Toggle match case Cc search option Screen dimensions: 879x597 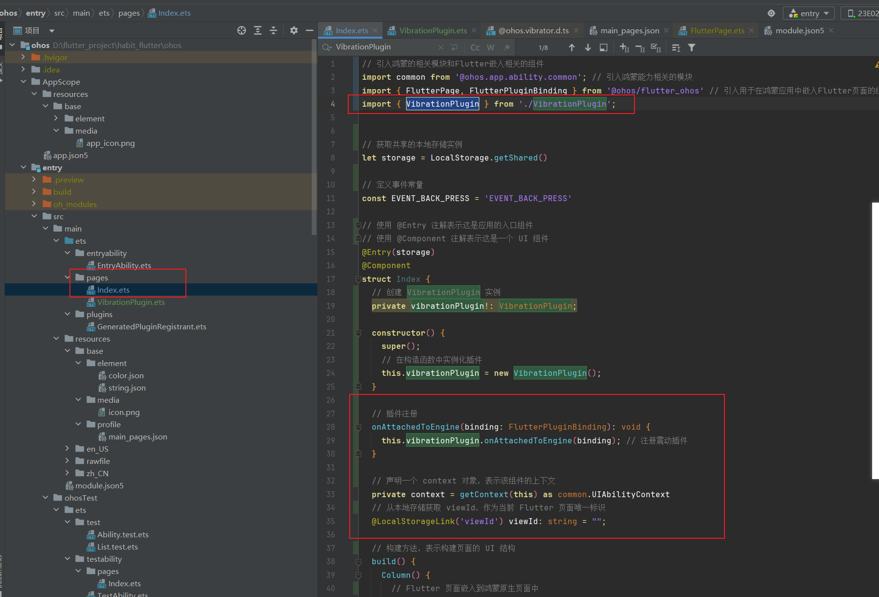475,47
